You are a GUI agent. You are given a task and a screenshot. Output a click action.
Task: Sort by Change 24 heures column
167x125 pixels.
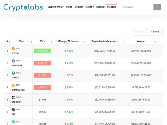pos(68,41)
